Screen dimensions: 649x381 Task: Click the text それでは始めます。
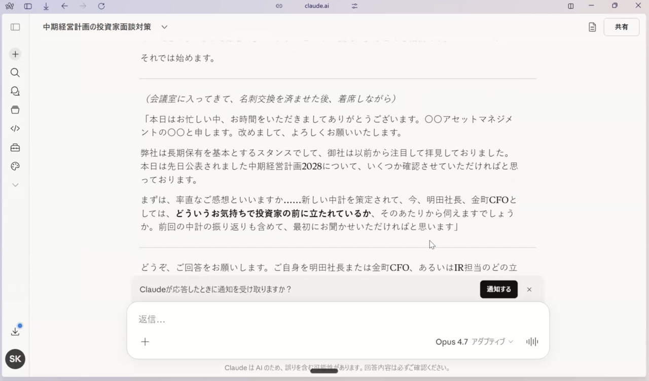pyautogui.click(x=178, y=58)
